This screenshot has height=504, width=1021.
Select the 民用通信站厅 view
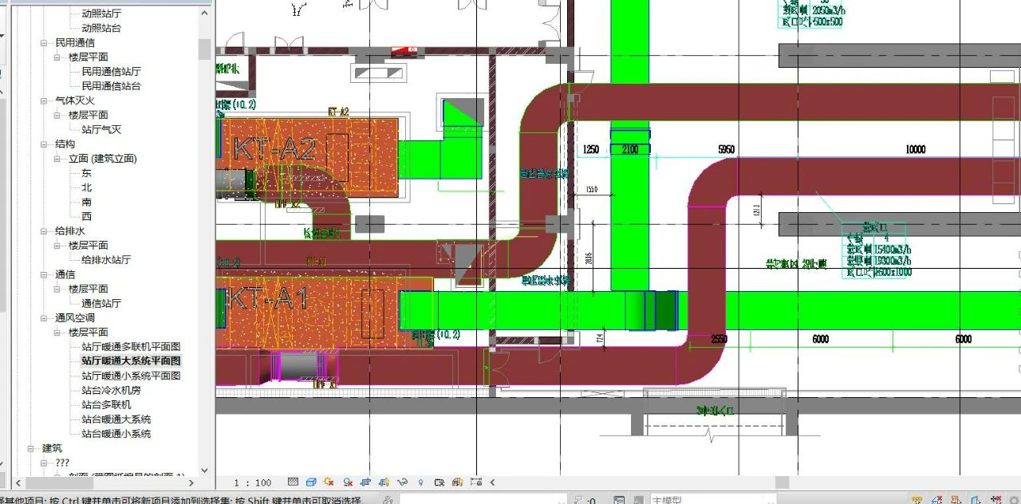111,72
